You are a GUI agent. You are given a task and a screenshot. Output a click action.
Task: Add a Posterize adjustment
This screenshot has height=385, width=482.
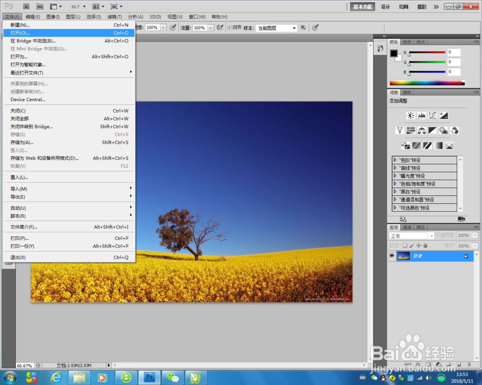416,145
